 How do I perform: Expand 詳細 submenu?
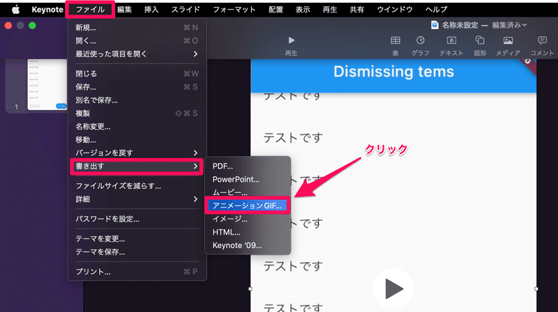coord(137,199)
